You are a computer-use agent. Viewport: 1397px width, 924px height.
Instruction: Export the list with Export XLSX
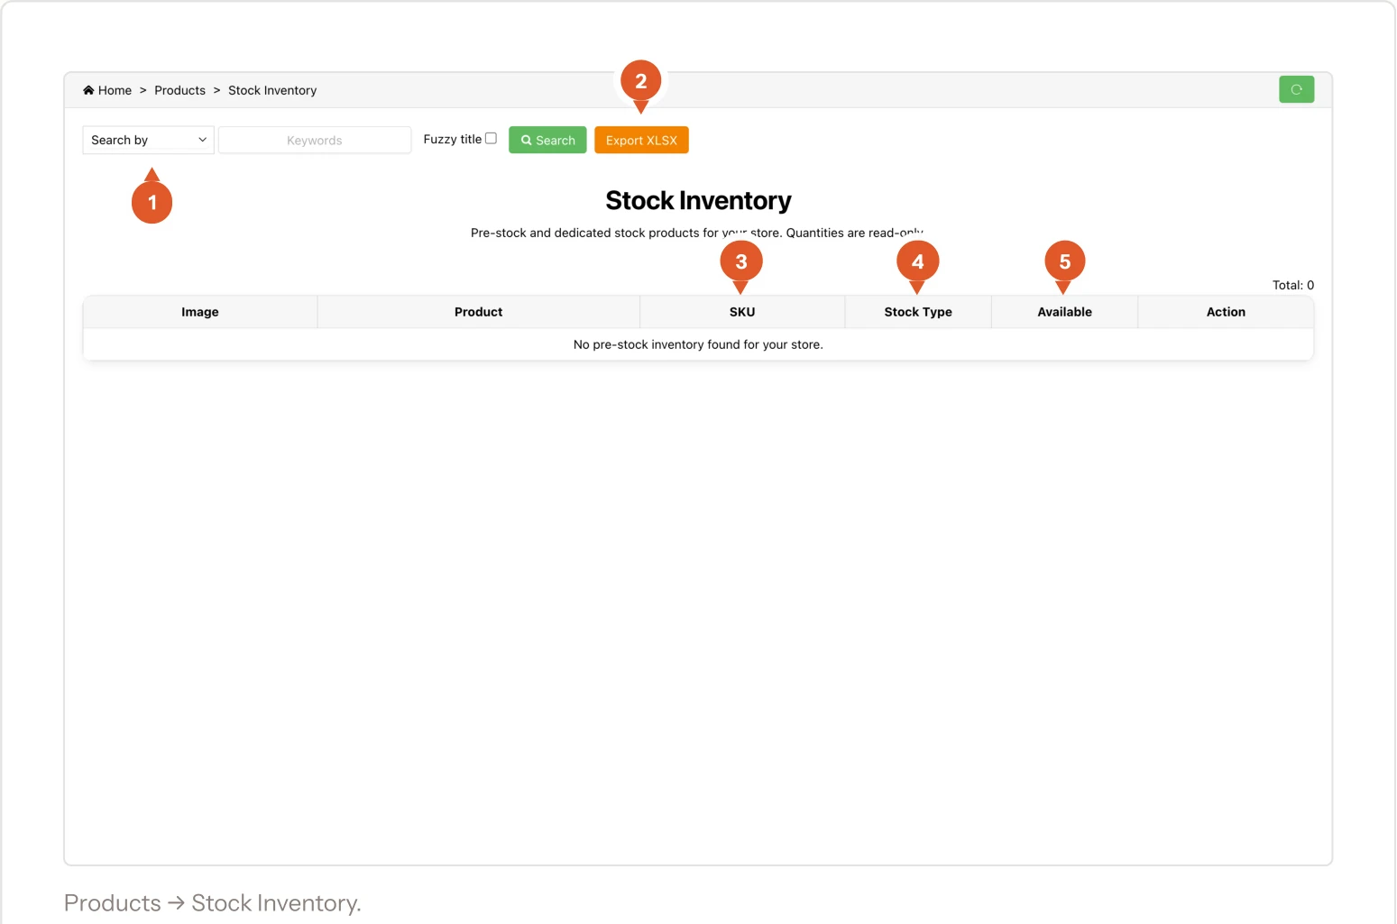point(641,140)
